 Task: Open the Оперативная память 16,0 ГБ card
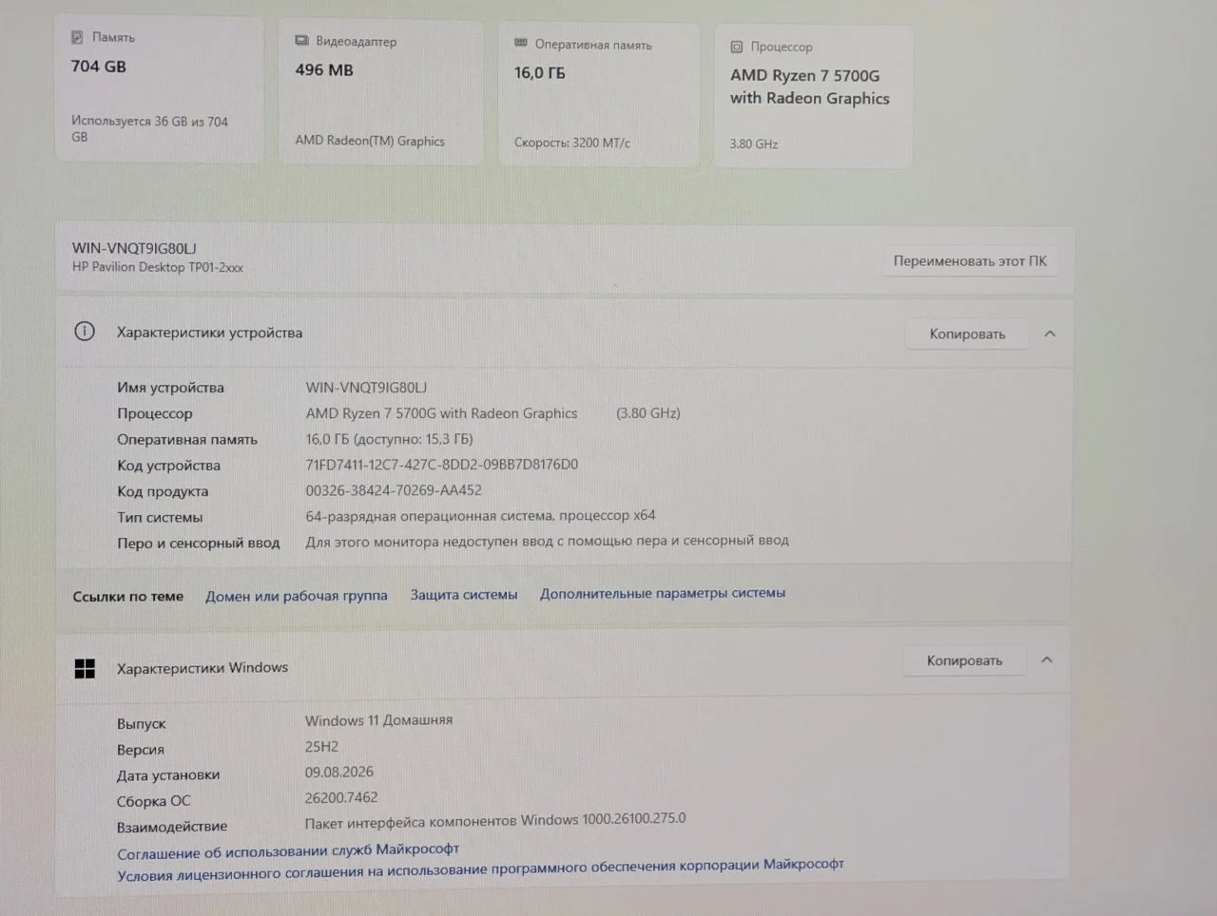tap(599, 96)
